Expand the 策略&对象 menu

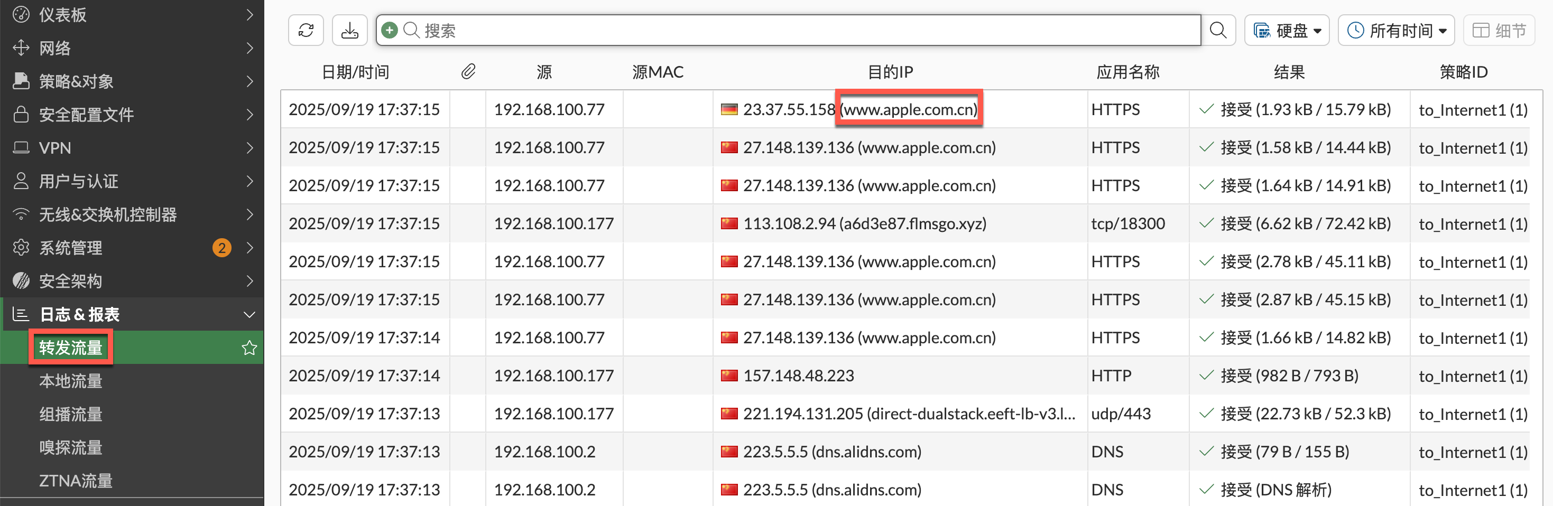point(133,81)
